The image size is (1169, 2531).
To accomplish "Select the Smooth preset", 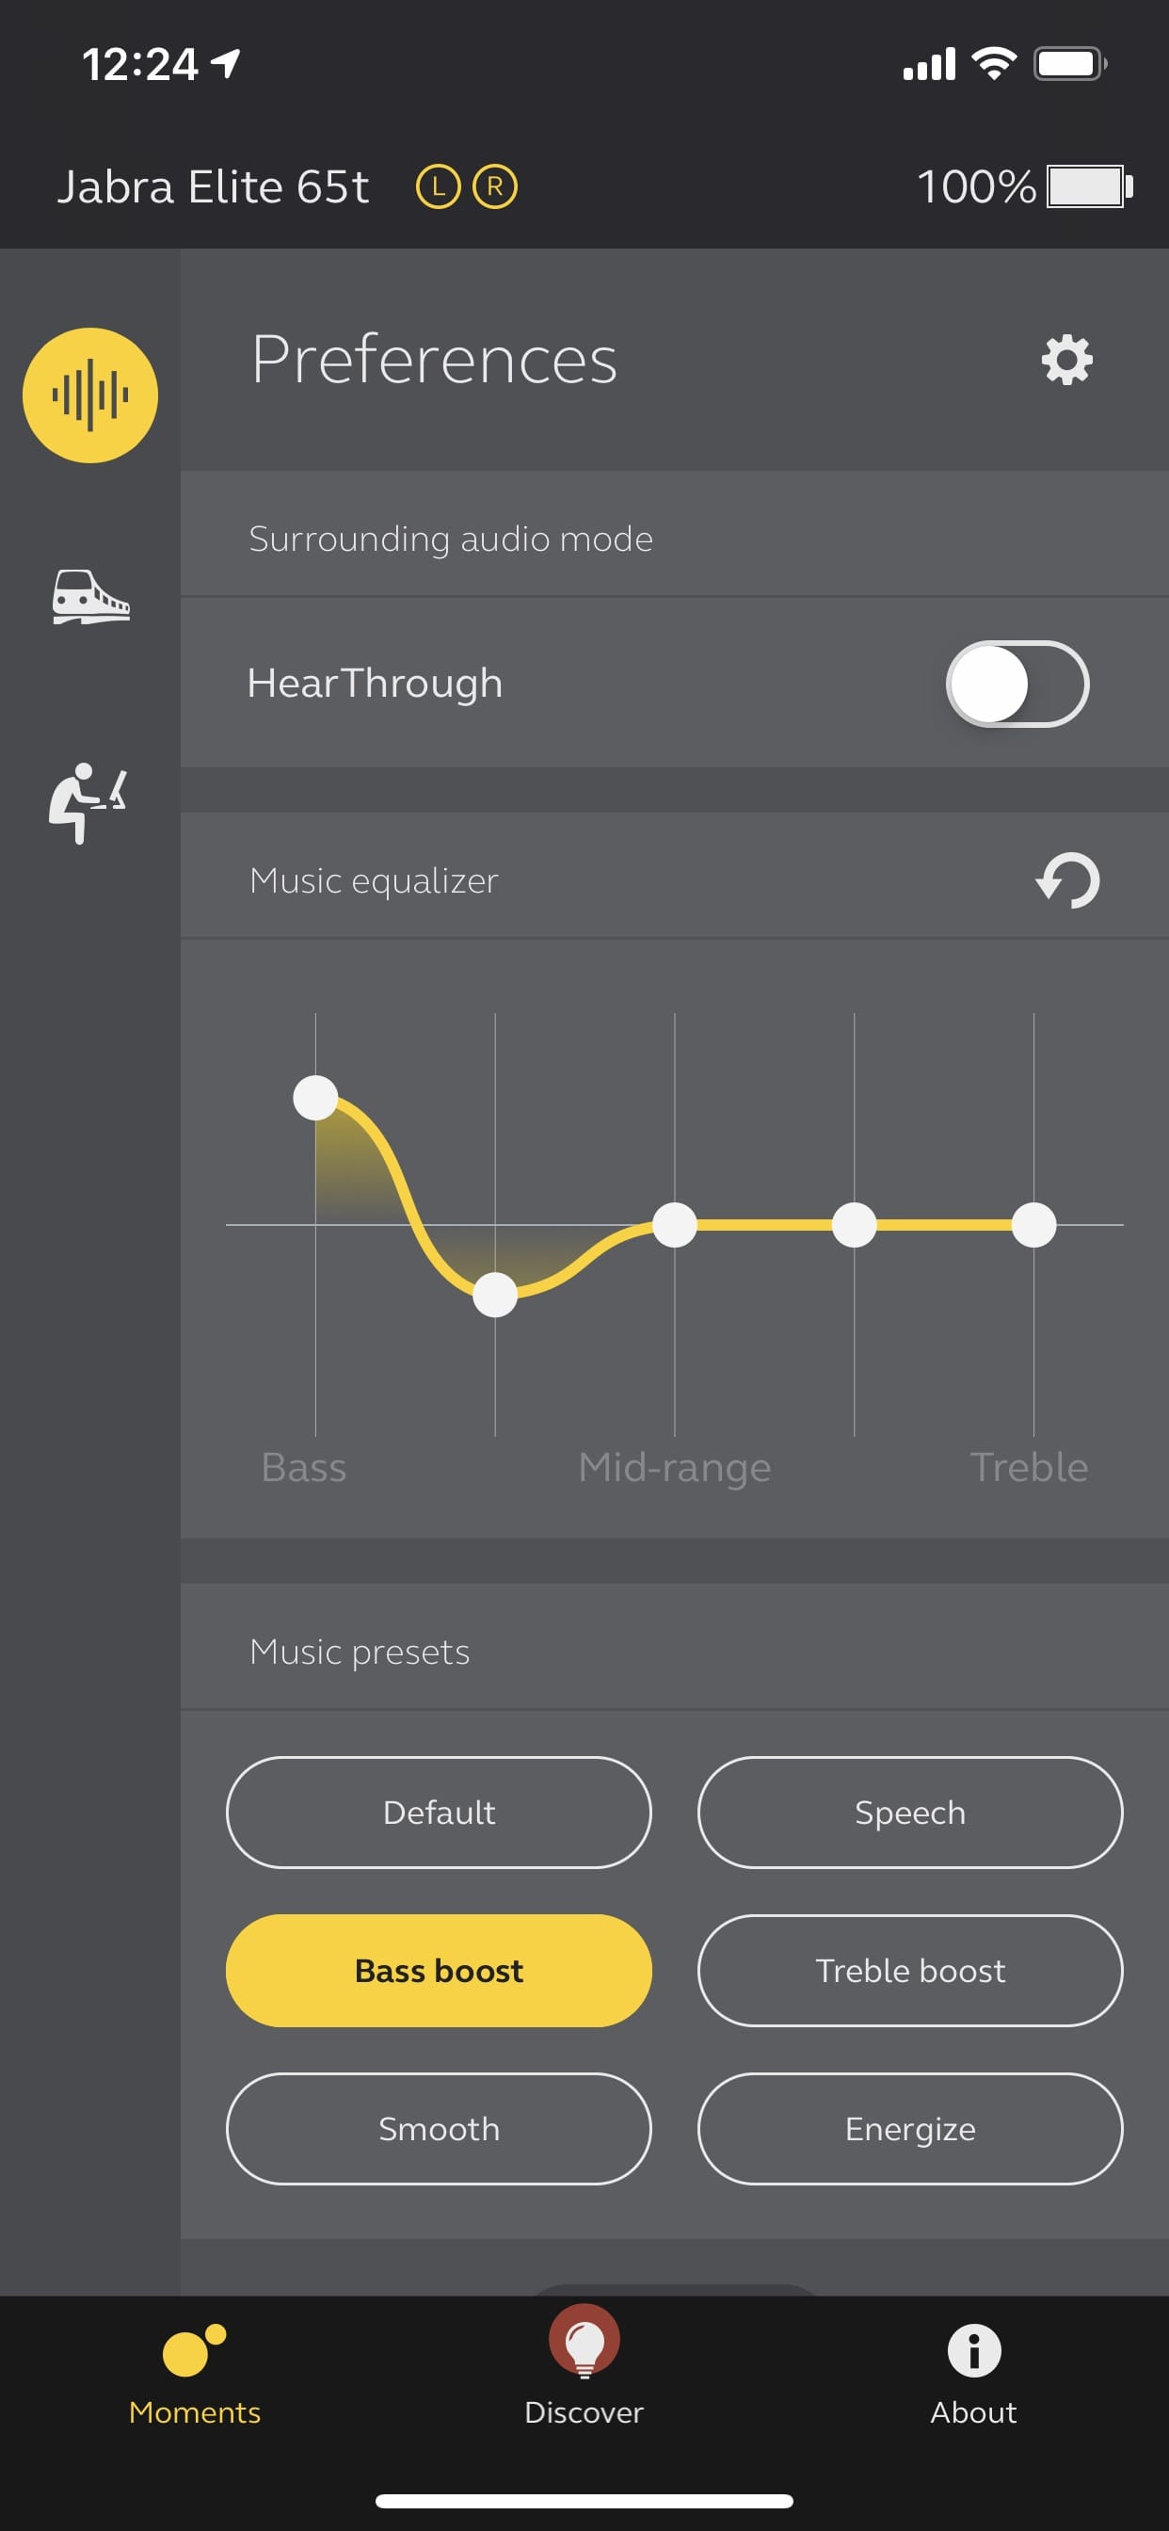I will (440, 2128).
